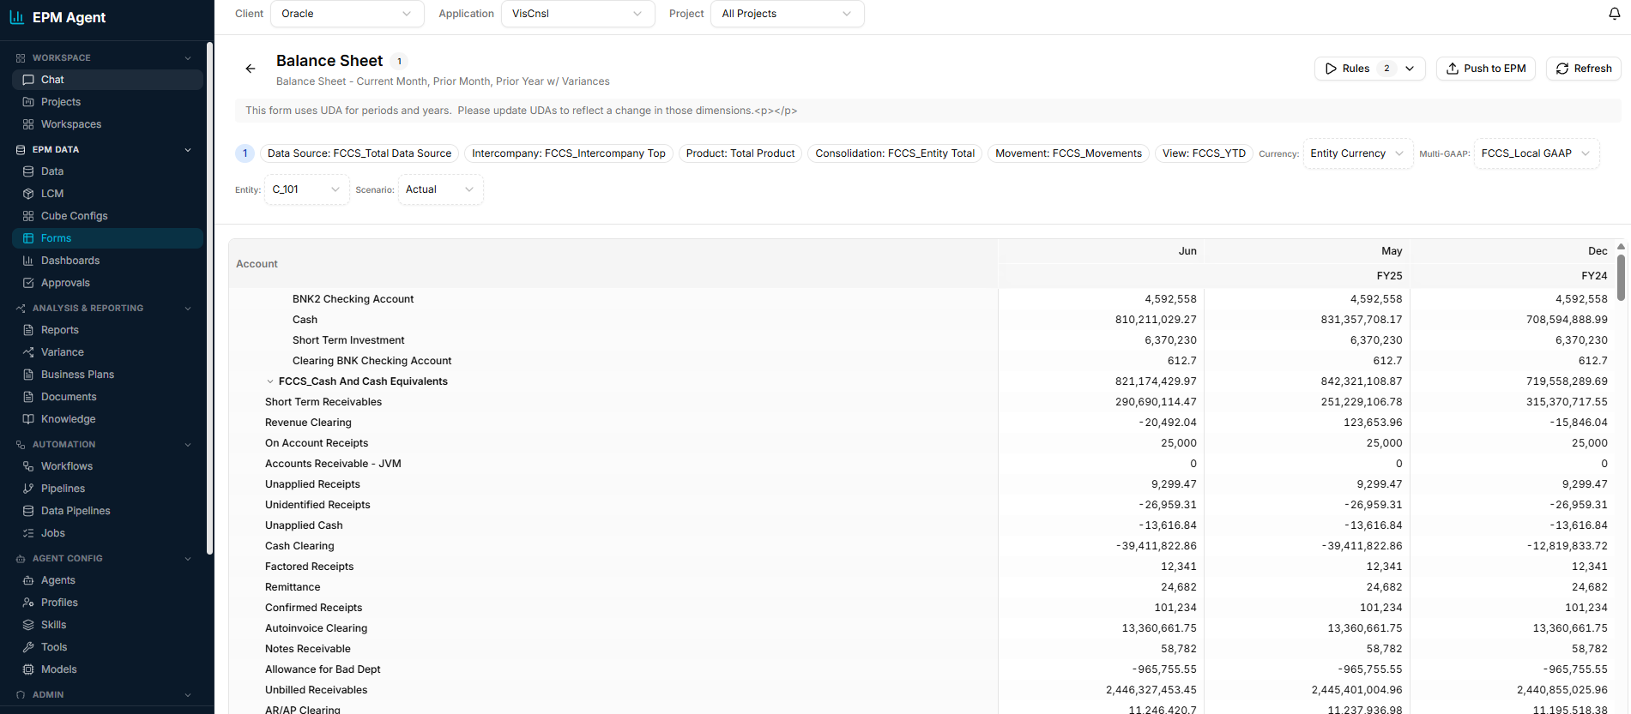
Task: Open the Currency dropdown Entity Currency
Action: coord(1357,153)
